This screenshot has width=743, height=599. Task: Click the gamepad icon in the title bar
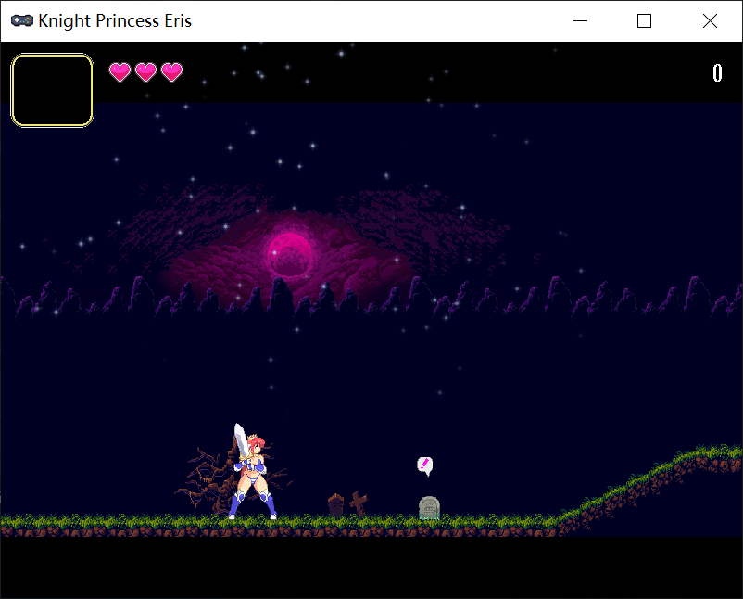point(21,20)
